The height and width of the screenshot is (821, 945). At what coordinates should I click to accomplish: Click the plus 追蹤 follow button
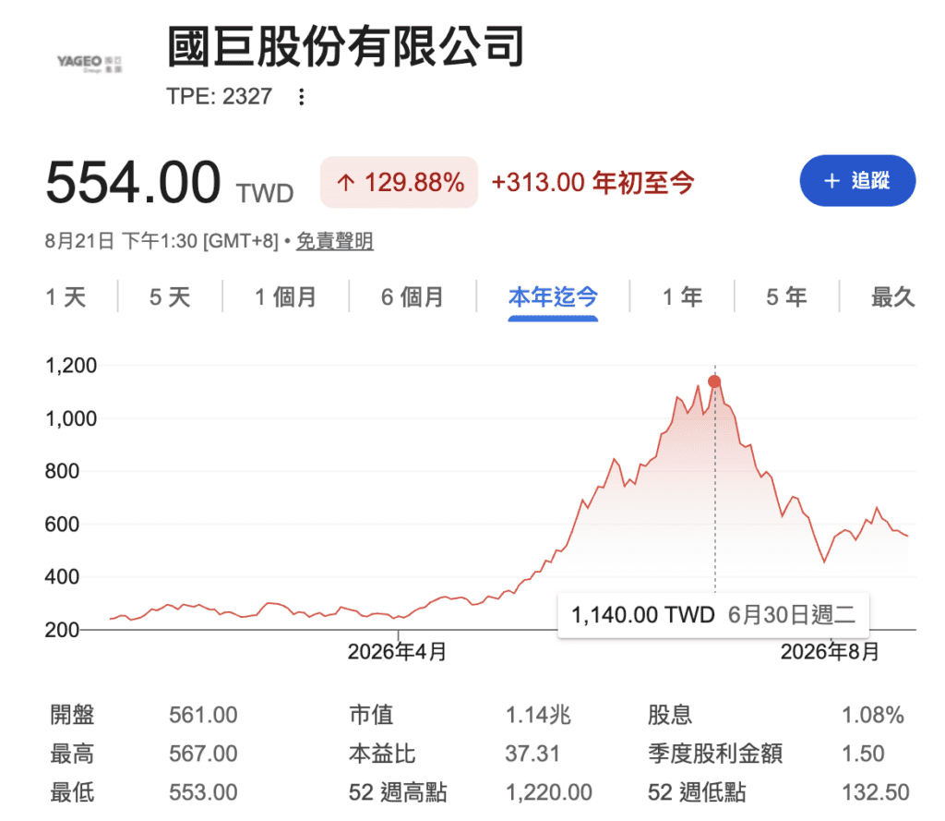(857, 180)
